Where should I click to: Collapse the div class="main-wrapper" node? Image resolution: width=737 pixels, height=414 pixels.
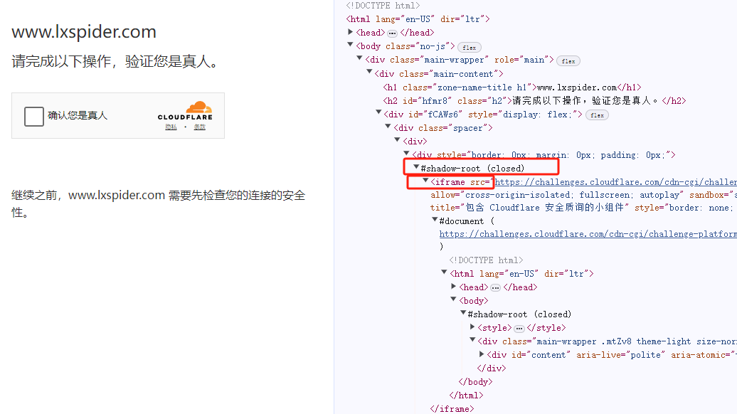360,59
